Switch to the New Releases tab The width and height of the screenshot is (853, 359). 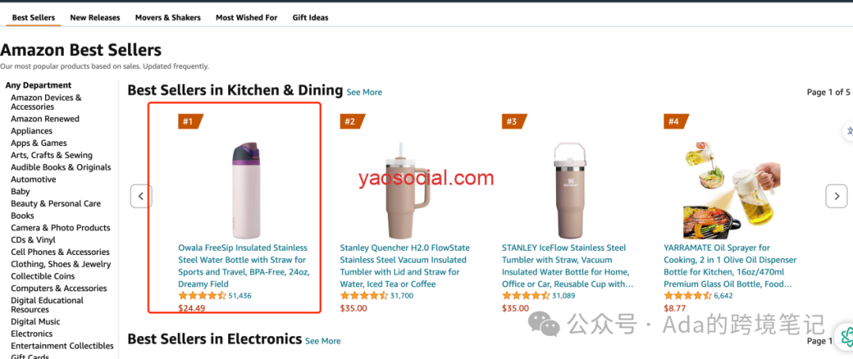tap(96, 17)
